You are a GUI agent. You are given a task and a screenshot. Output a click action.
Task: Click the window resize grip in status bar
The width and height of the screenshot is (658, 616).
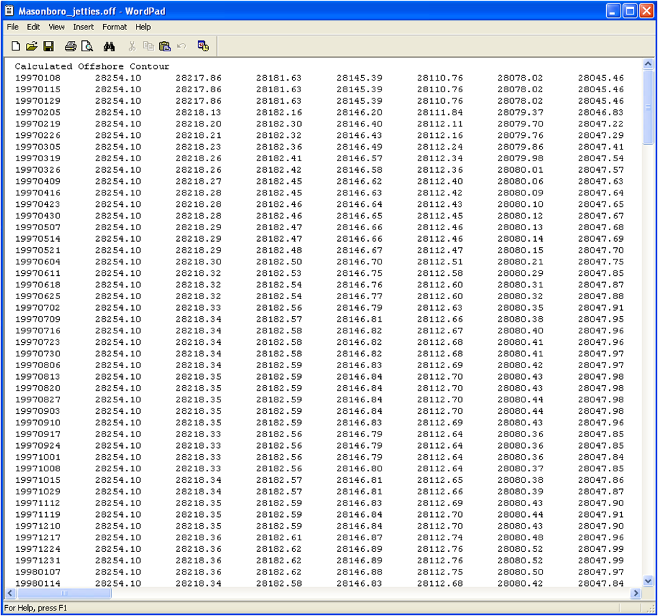tap(650, 608)
